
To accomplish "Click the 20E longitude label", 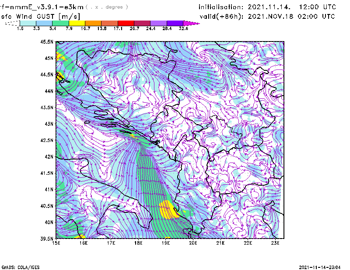I will click(x=193, y=243).
